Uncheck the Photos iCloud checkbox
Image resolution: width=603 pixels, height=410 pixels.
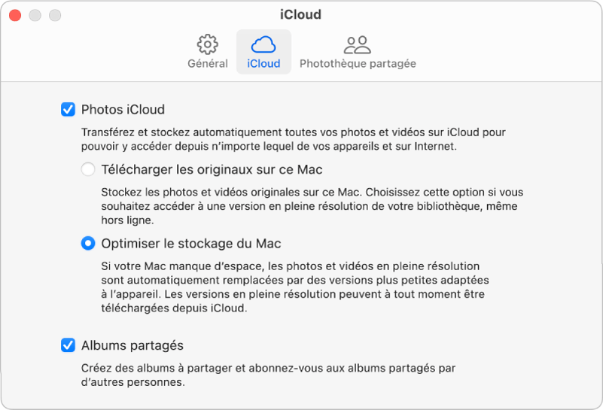click(68, 110)
